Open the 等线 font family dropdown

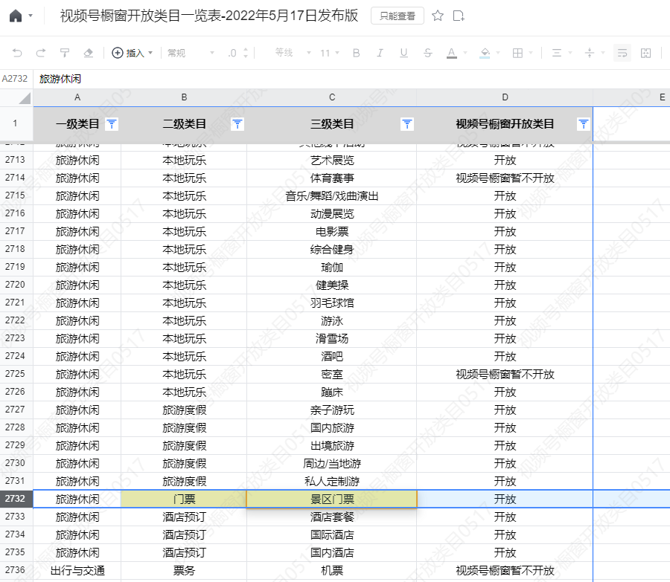click(293, 53)
